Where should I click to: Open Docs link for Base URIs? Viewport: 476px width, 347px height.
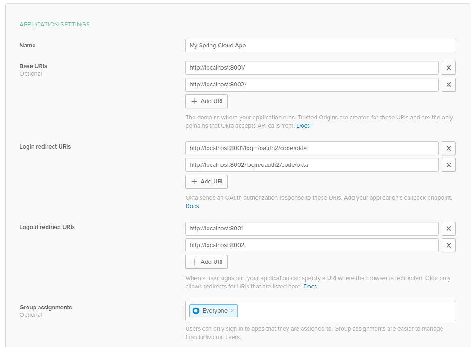[303, 126]
